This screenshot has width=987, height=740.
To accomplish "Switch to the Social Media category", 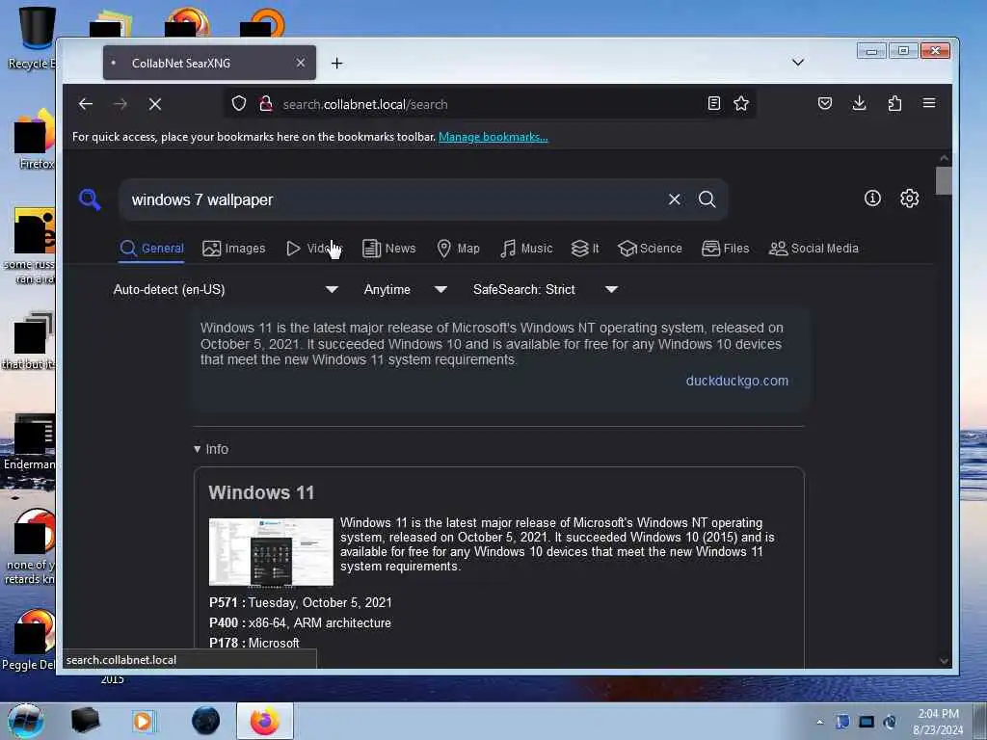I will 814,249.
